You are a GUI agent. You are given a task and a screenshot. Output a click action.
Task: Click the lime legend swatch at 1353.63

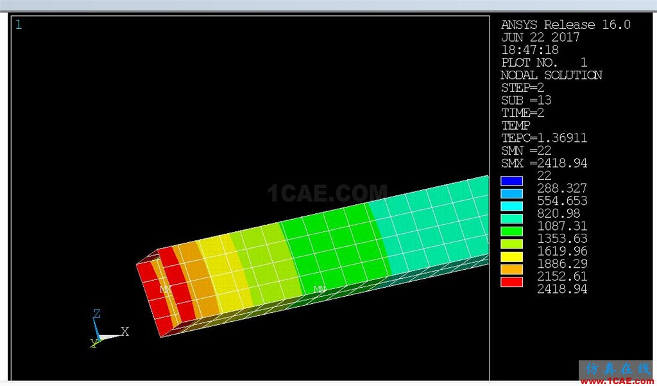tap(511, 244)
